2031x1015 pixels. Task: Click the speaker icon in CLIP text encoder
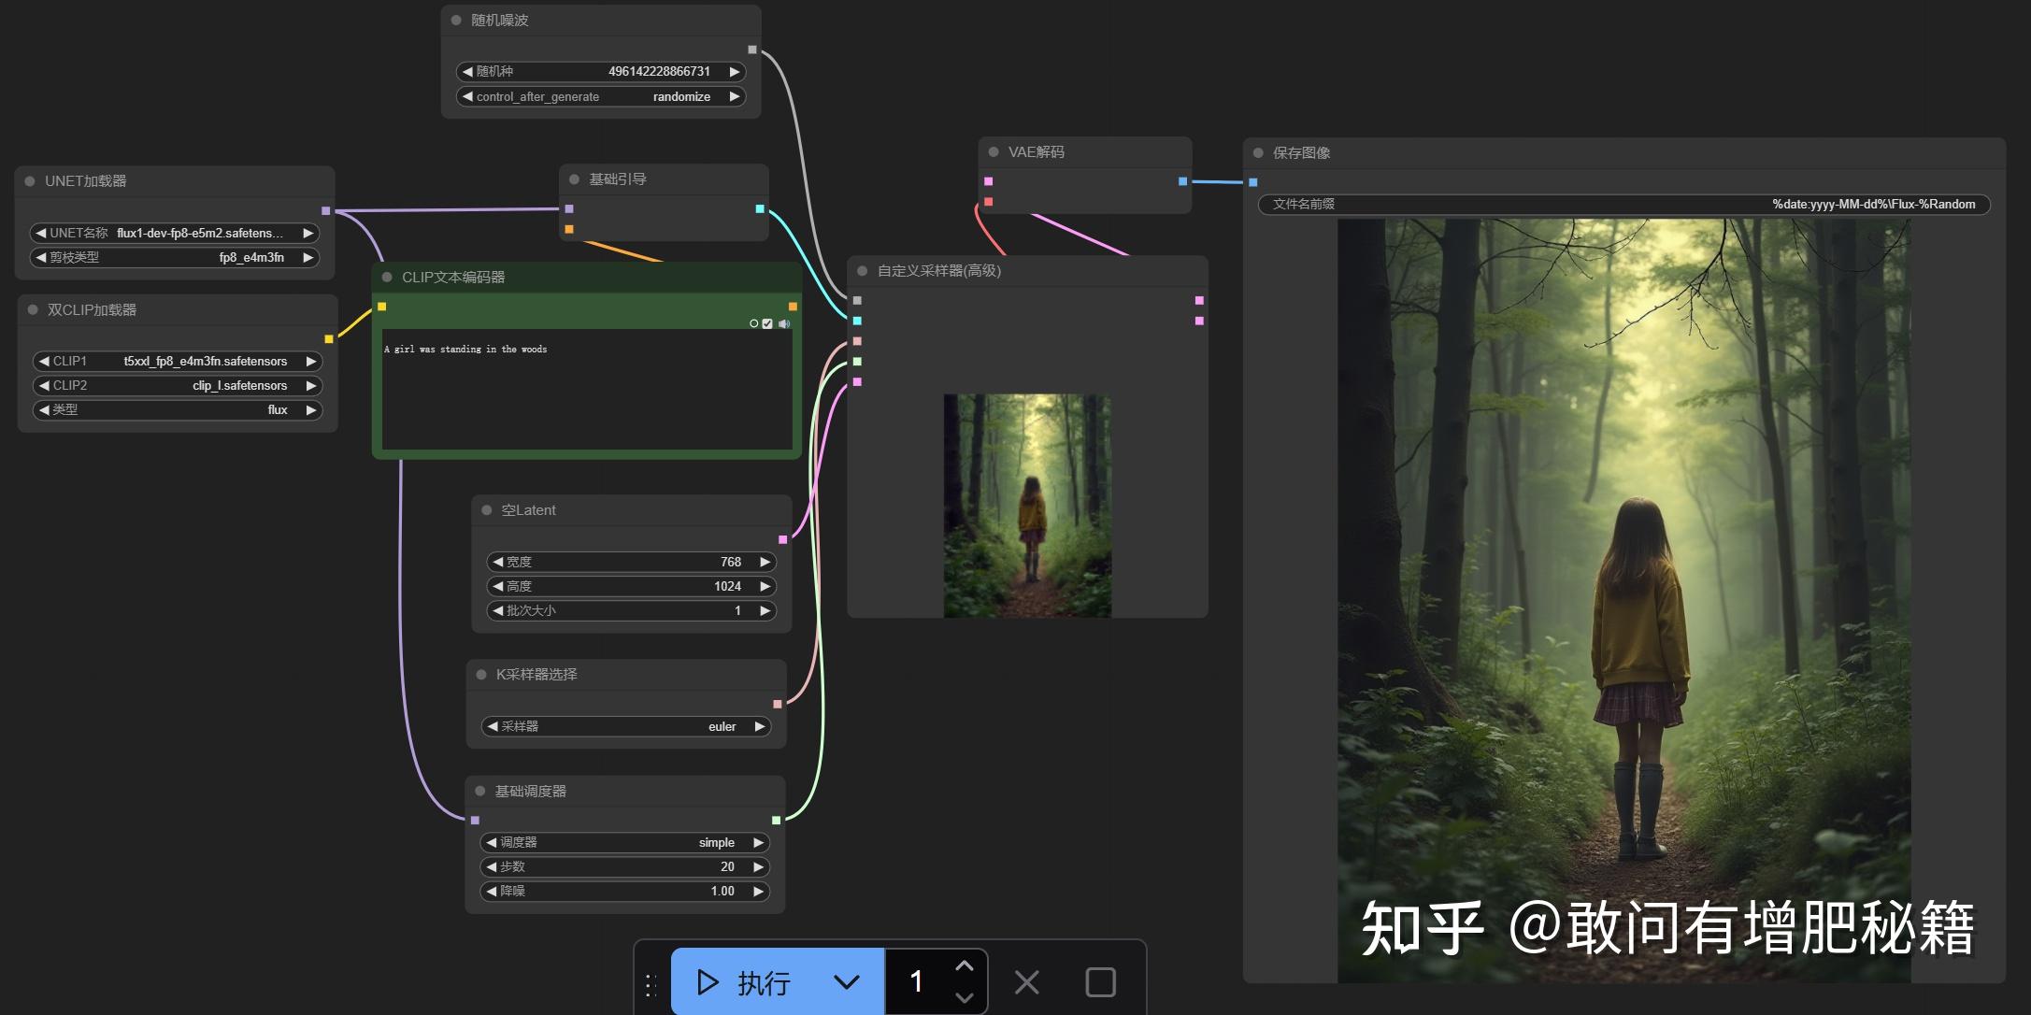(x=784, y=323)
